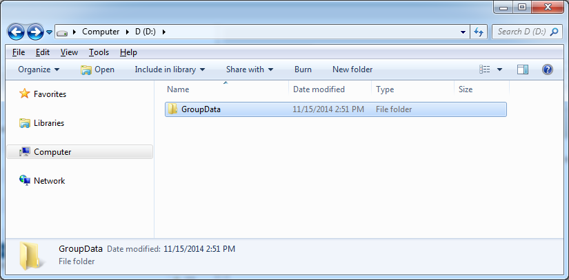Open Help via the question mark icon
Image resolution: width=569 pixels, height=280 pixels.
547,69
